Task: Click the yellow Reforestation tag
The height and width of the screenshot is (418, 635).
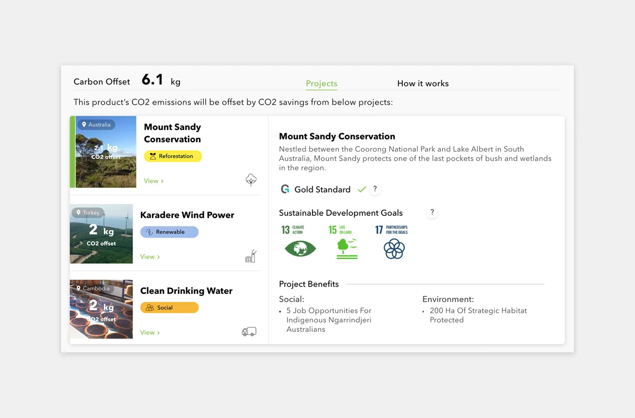Action: 173,156
